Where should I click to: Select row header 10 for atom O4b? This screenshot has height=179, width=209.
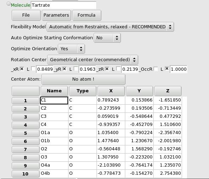(x=26, y=174)
